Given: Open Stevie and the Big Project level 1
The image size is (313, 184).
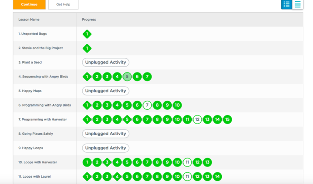Looking at the screenshot, I should tap(87, 48).
